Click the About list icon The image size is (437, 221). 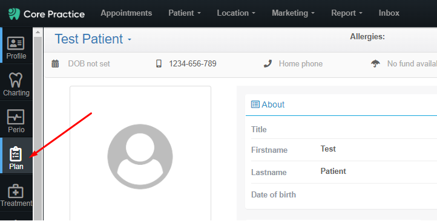click(x=255, y=104)
